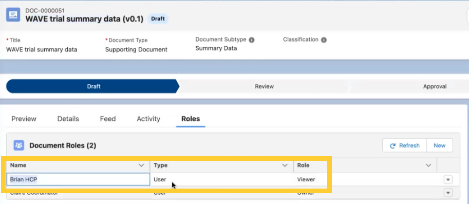Click the Supporting Document type value
Image resolution: width=469 pixels, height=204 pixels.
click(x=136, y=49)
